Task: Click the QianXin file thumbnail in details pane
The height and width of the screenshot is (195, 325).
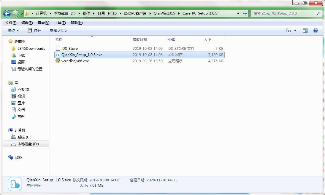Action: pos(15,184)
